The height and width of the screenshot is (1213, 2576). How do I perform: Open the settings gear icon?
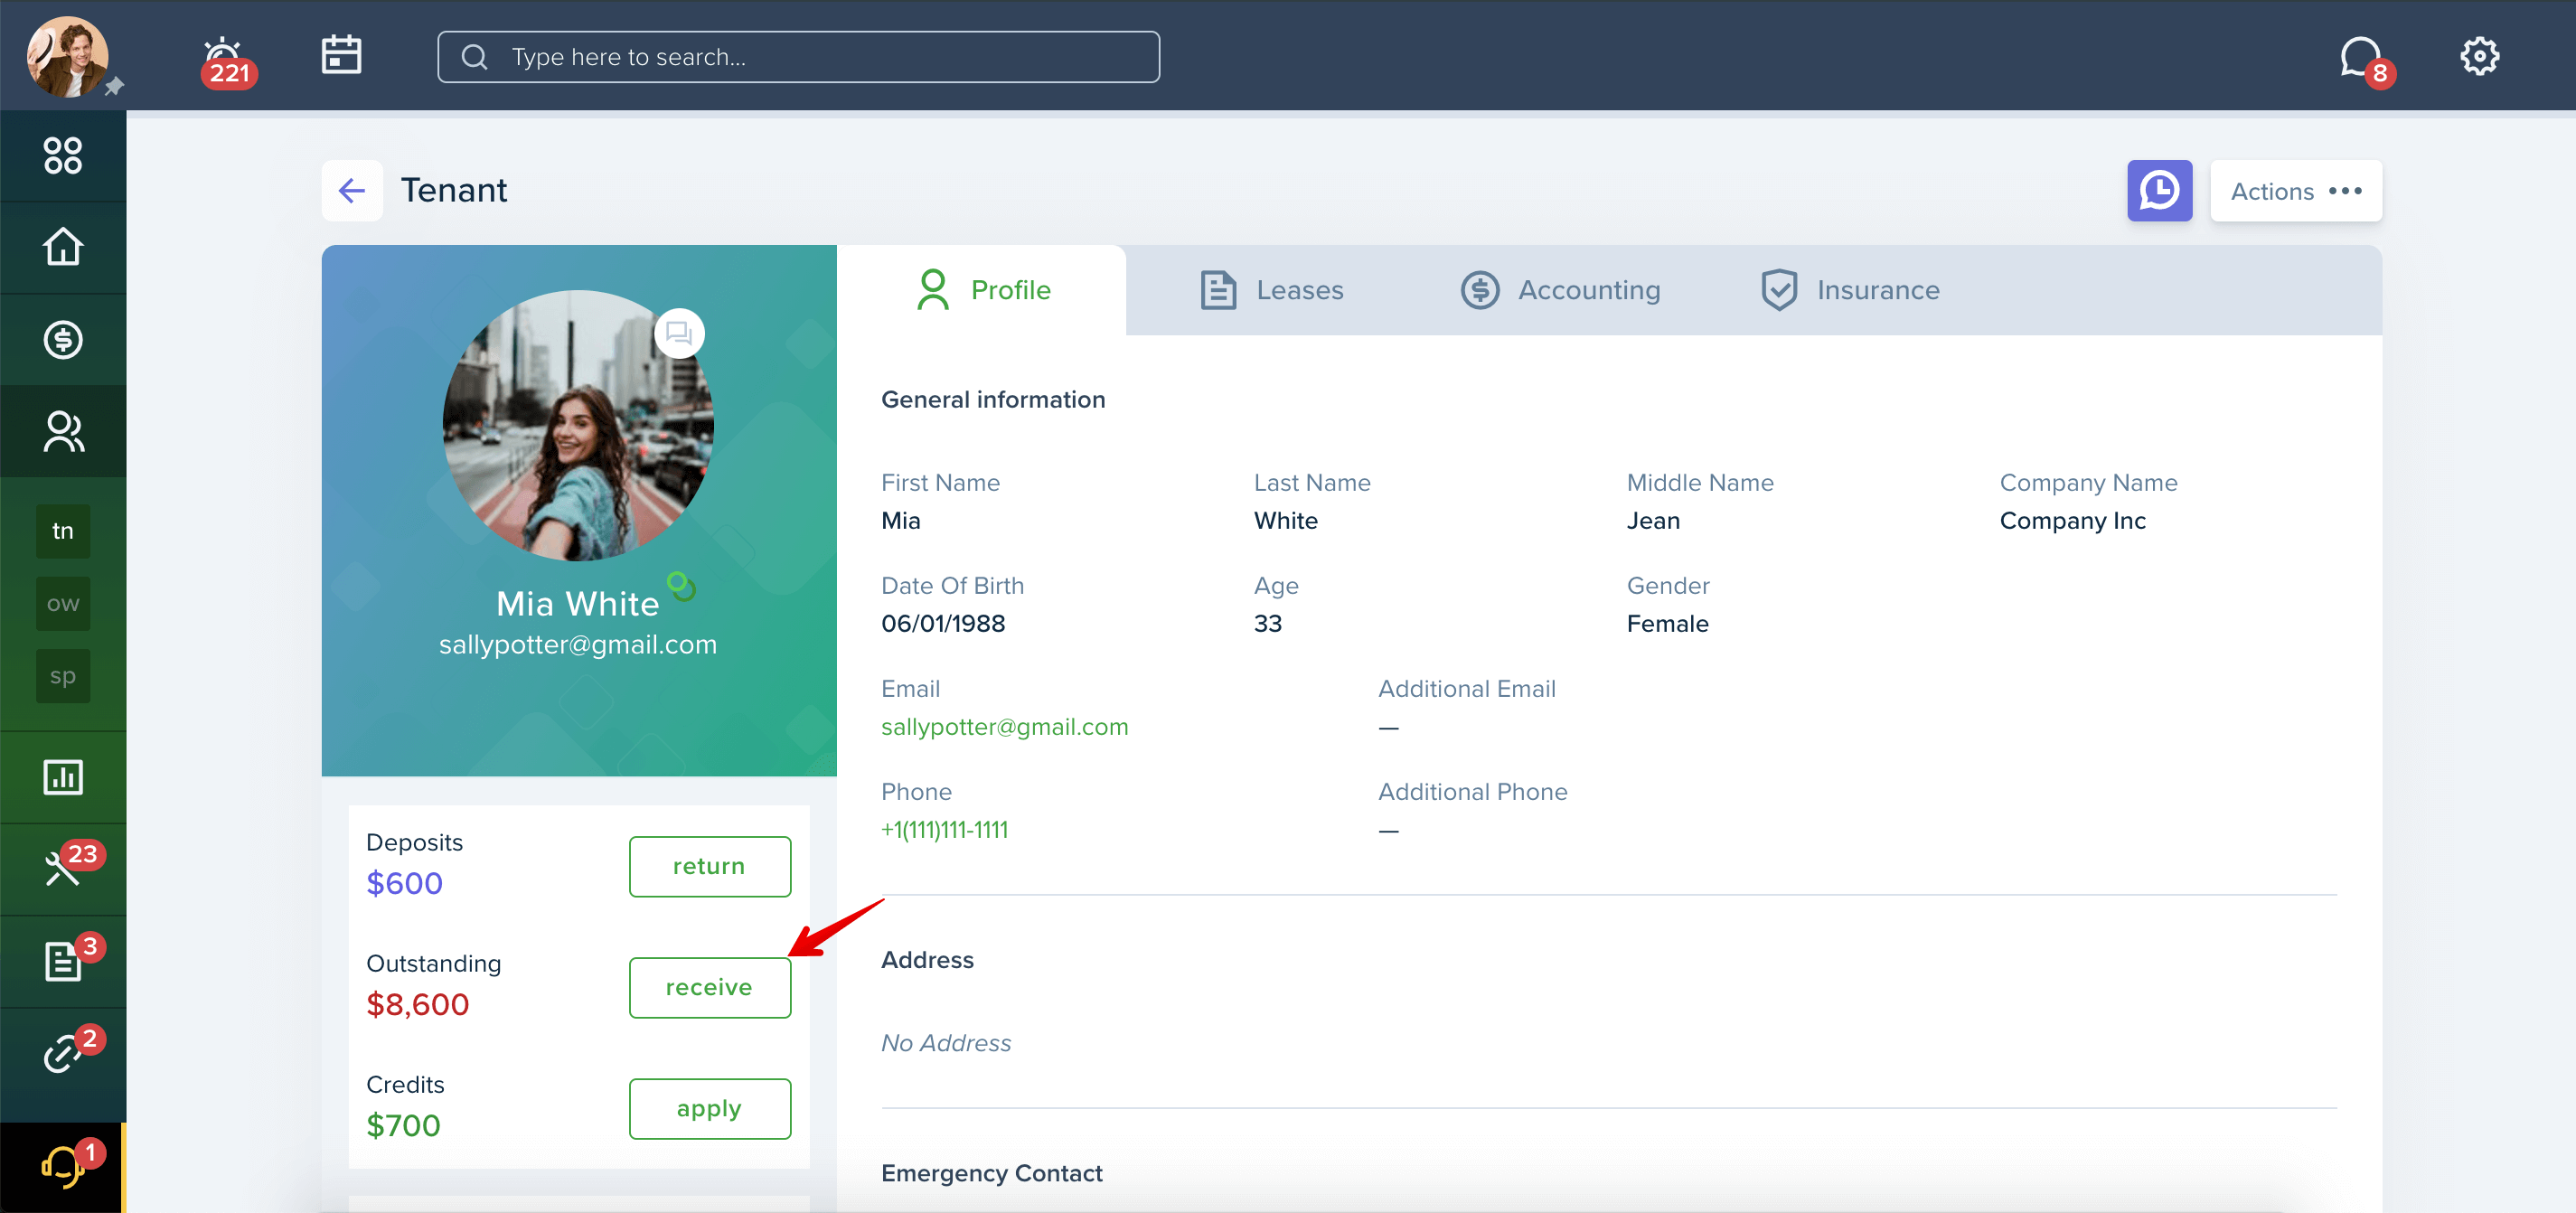pos(2479,56)
